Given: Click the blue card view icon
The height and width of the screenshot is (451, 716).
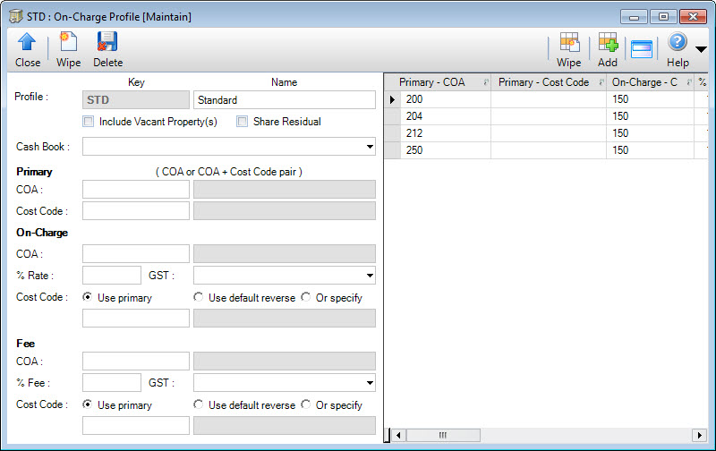Looking at the screenshot, I should click(x=641, y=49).
